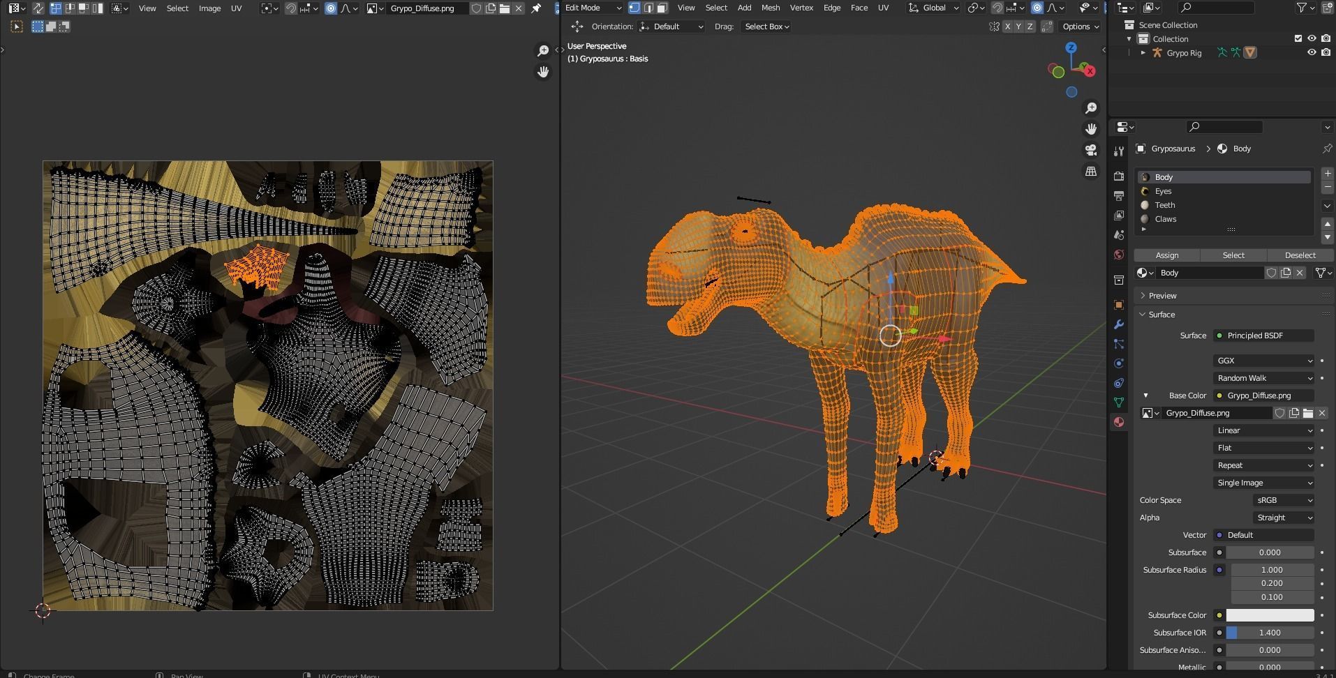Open outliner filter dropdown

[1305, 8]
